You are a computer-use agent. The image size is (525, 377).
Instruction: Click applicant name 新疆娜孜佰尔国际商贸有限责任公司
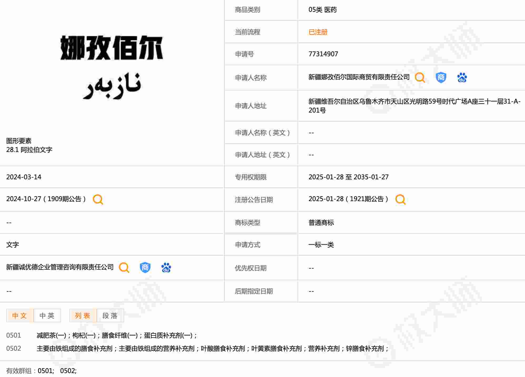pyautogui.click(x=359, y=77)
